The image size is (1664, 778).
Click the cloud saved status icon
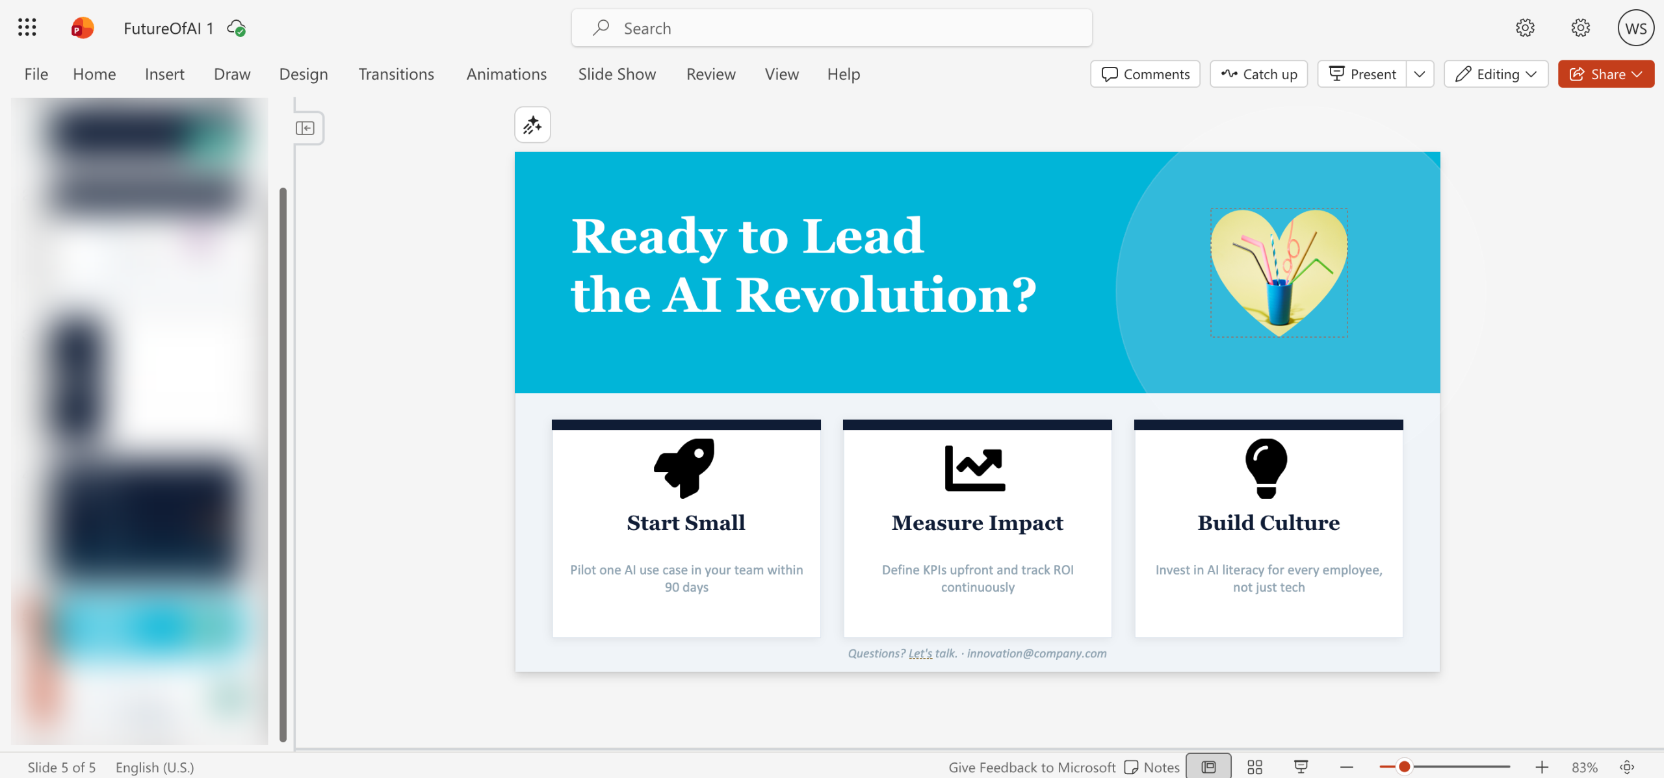pos(236,28)
